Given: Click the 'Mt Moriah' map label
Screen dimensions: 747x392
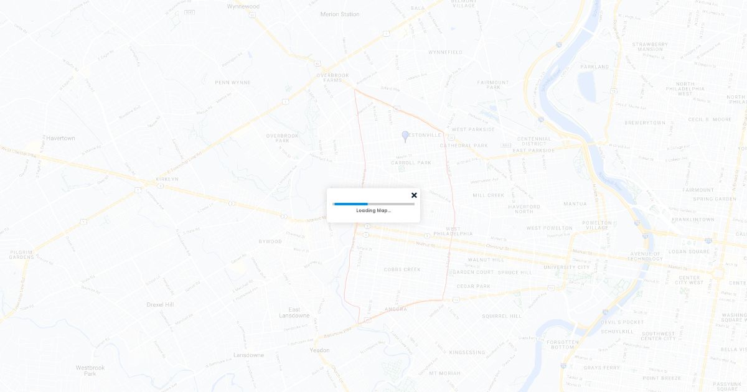Looking at the screenshot, I should tap(445, 373).
